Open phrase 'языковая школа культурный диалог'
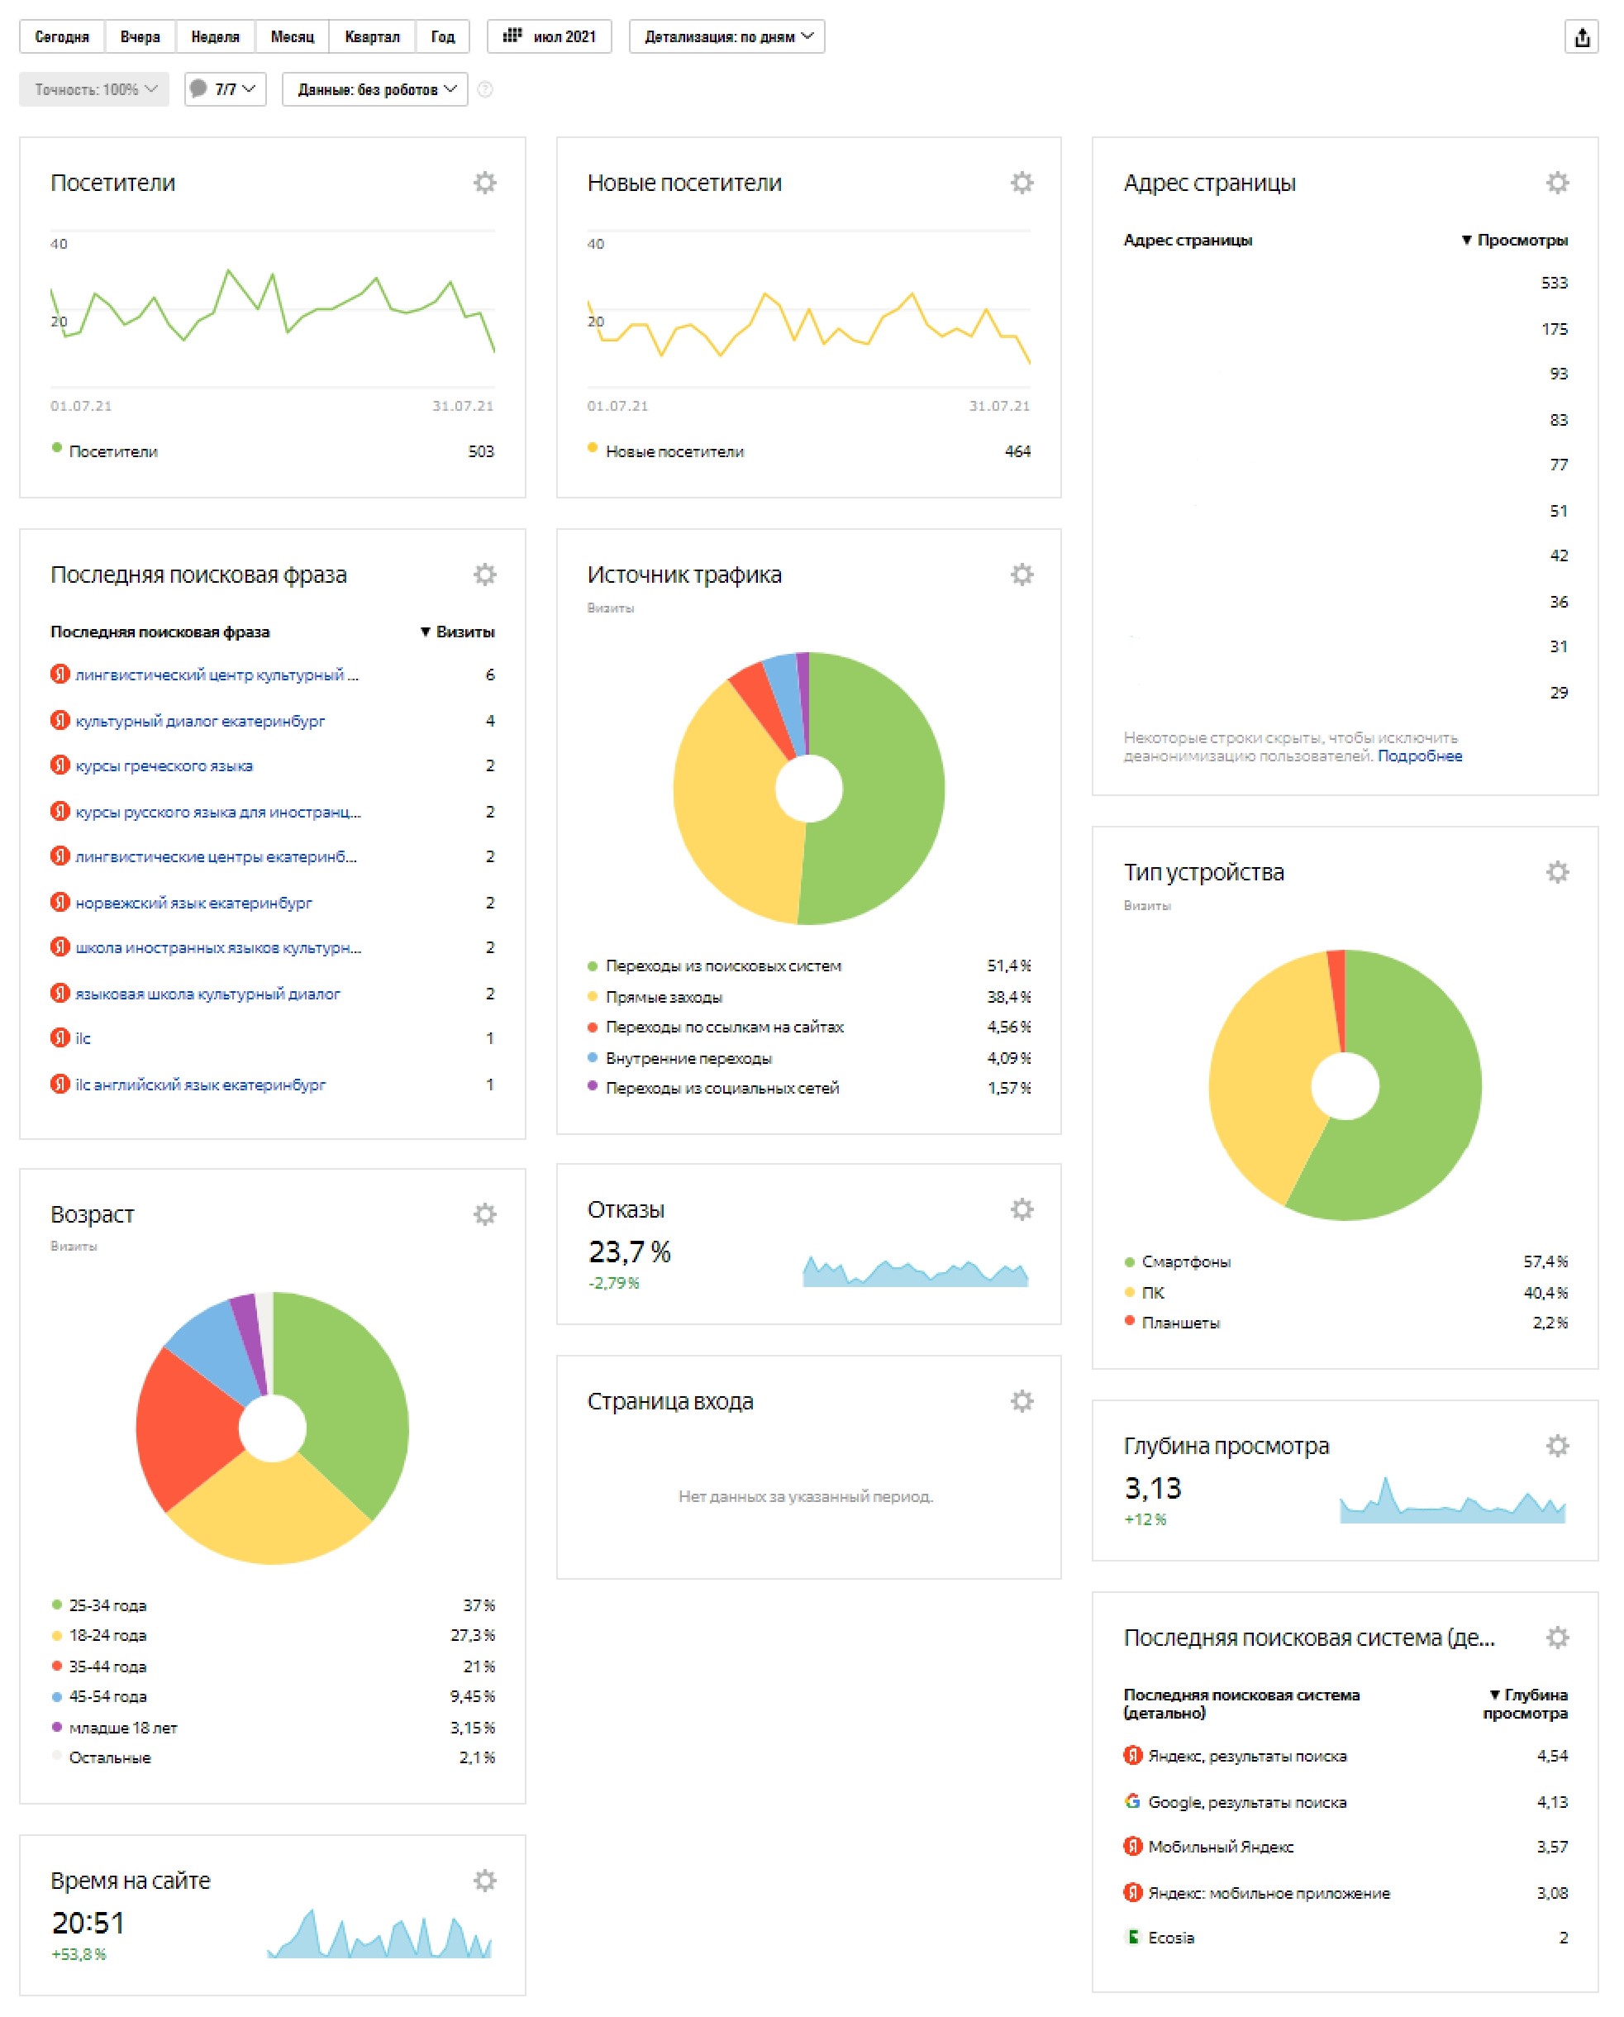Screen dimensions: 1624x2017 (x=207, y=994)
